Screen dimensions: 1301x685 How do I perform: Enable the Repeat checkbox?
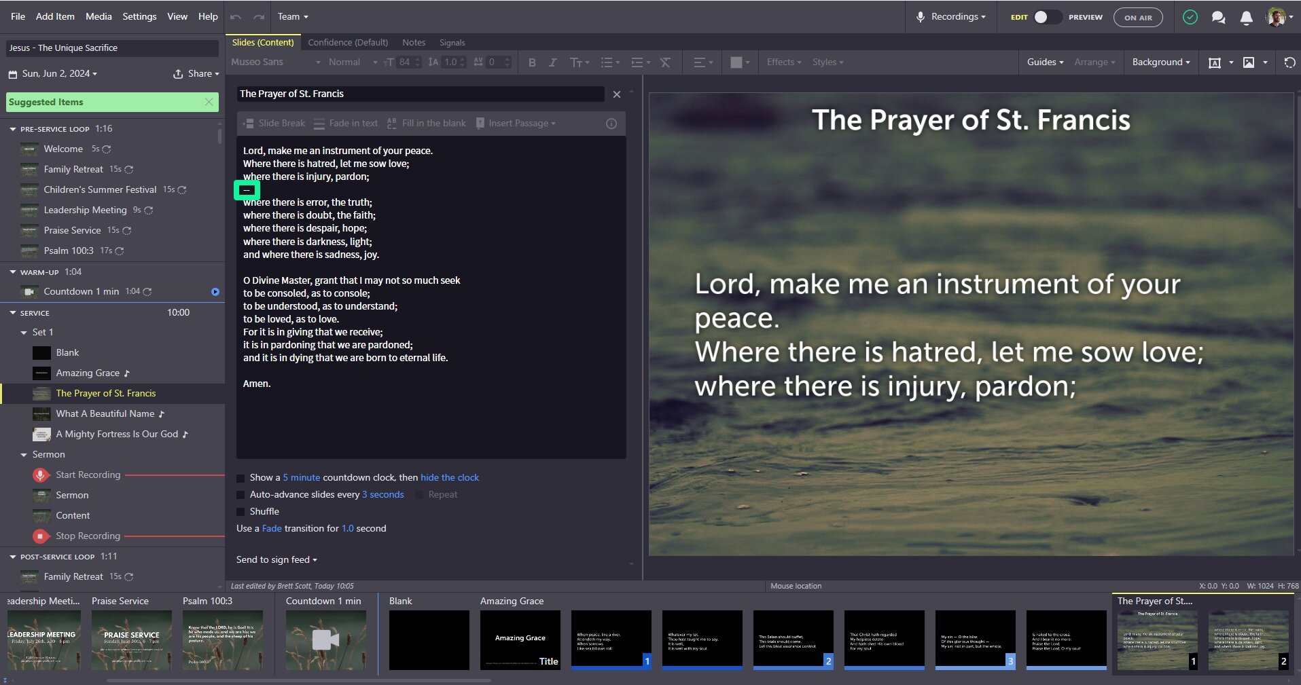pos(419,495)
